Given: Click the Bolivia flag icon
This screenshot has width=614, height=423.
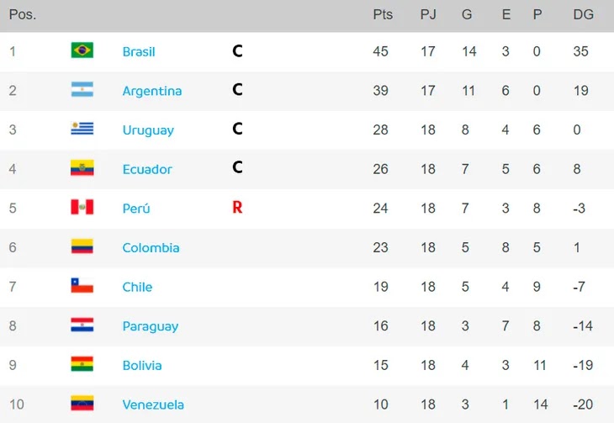Looking at the screenshot, I should point(82,364).
